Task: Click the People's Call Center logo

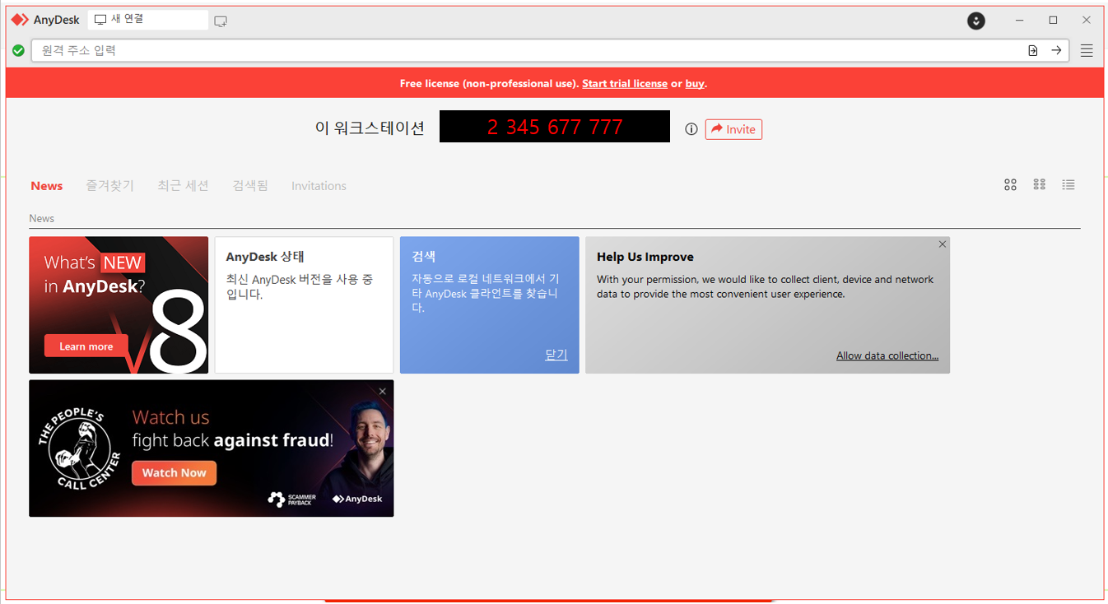Action: (x=79, y=448)
